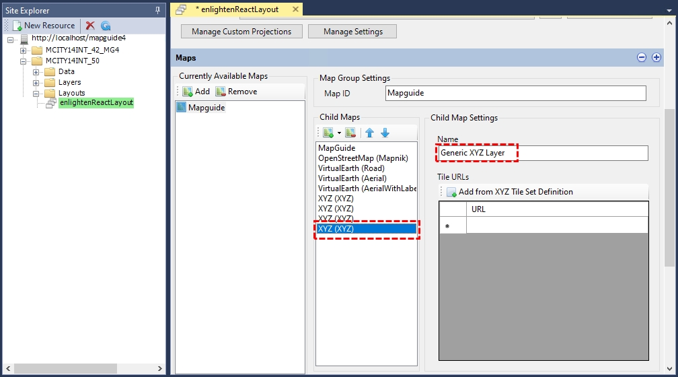This screenshot has width=678, height=377.
Task: Expand the Maps section with plus icon
Action: (x=656, y=58)
